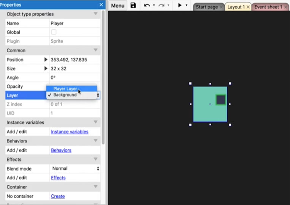Image resolution: width=290 pixels, height=205 pixels.
Task: Close the Properties panel
Action: [101, 5]
